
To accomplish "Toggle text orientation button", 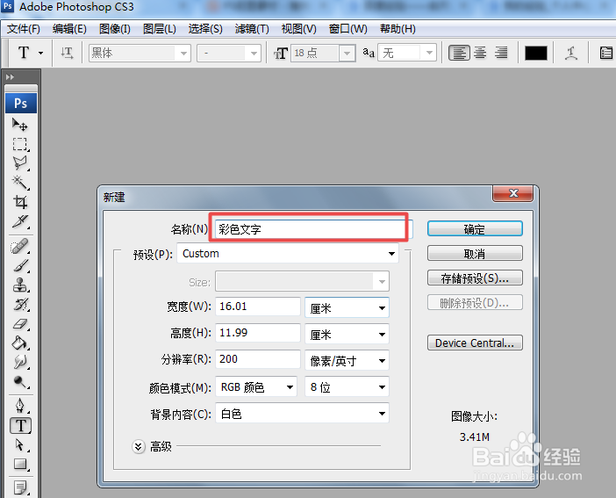I will click(67, 53).
